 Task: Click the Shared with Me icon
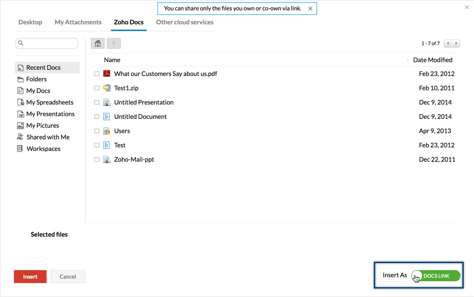20,137
